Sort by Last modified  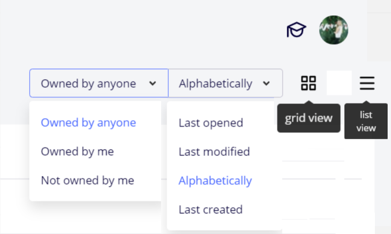click(214, 152)
